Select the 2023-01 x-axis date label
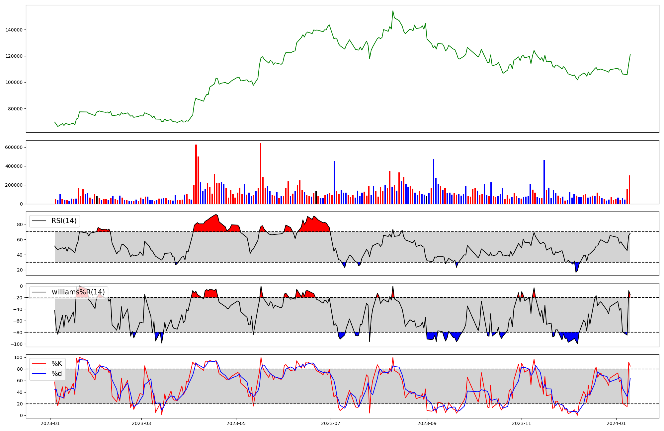The width and height of the screenshot is (664, 431). (x=50, y=423)
